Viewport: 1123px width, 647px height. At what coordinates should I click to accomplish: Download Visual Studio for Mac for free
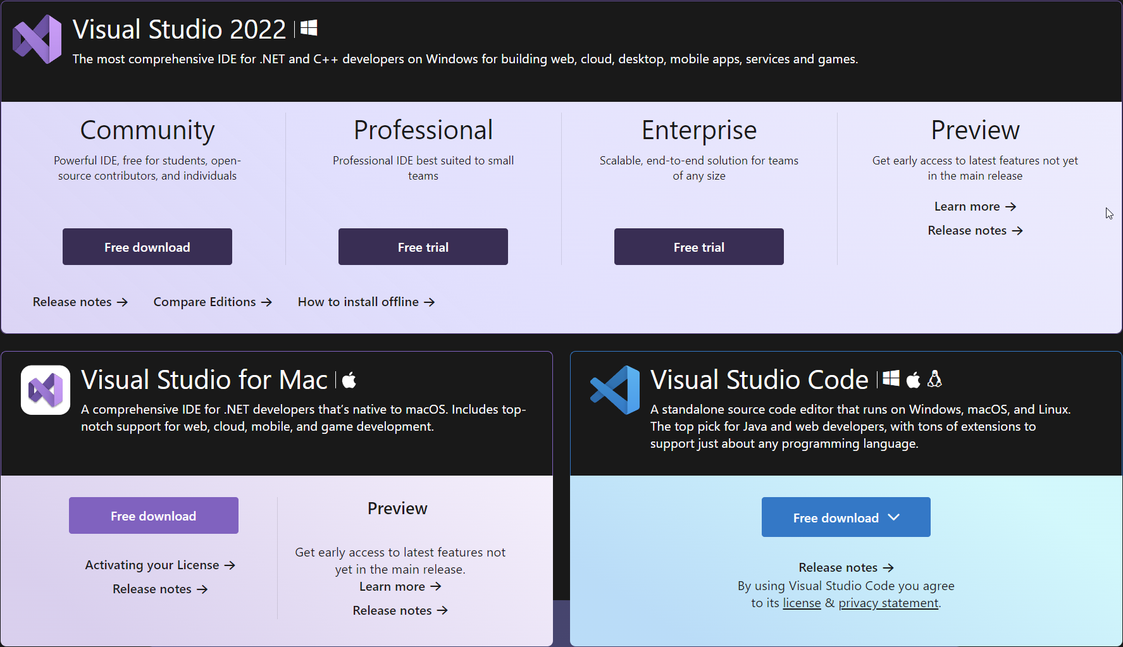coord(153,515)
